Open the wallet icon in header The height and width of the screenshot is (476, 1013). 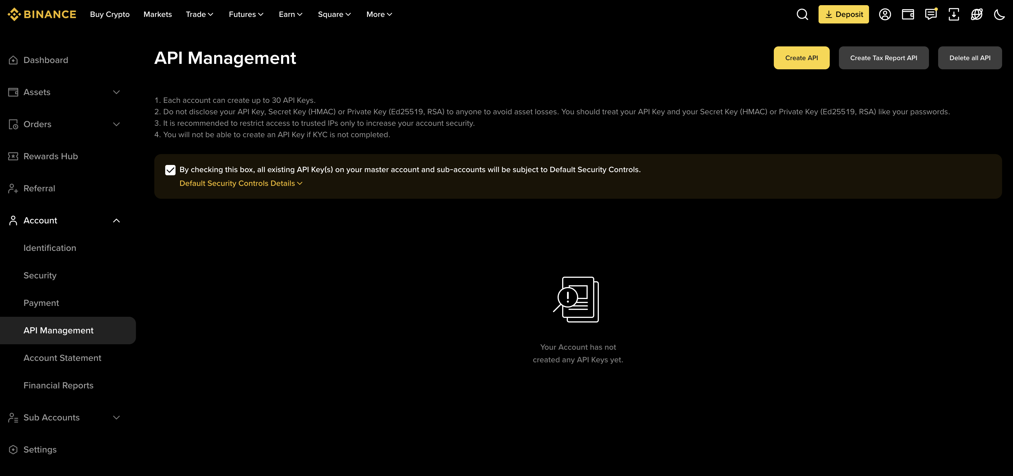tap(908, 14)
